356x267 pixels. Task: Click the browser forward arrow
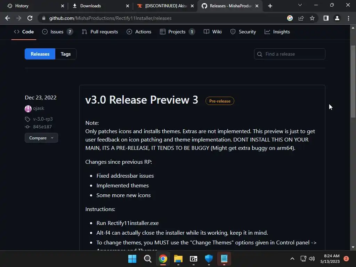pos(19,18)
